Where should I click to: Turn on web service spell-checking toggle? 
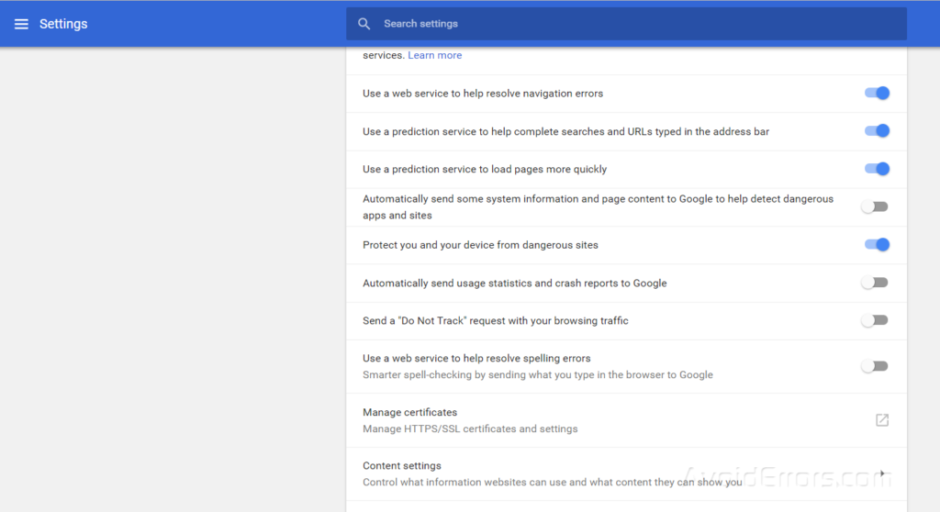pos(875,366)
